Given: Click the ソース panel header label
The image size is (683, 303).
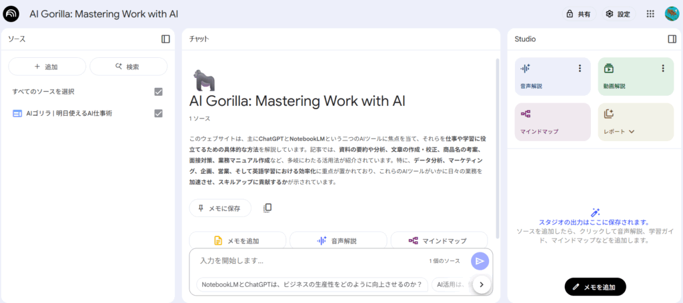Looking at the screenshot, I should tap(17, 39).
